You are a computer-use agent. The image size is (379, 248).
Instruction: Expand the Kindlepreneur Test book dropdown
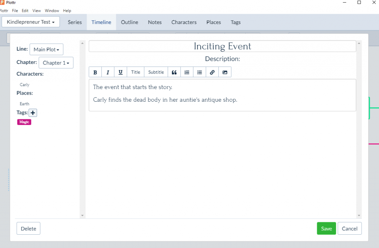coord(31,22)
